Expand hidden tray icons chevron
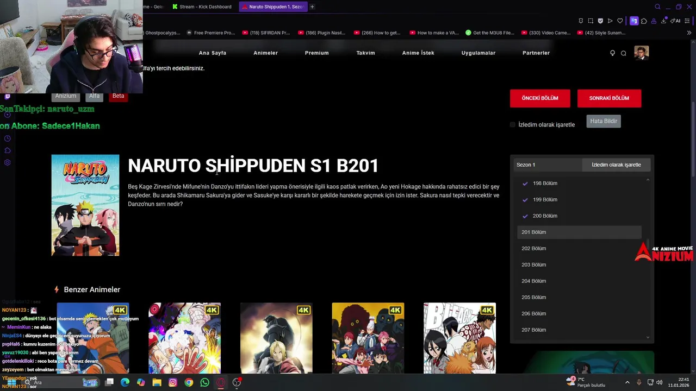 [x=627, y=382]
